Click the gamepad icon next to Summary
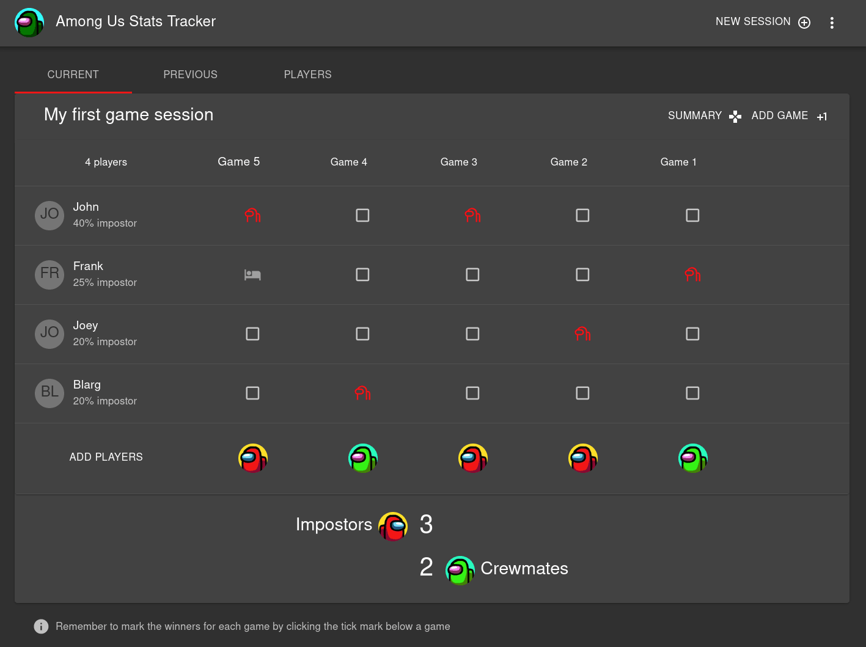The image size is (866, 647). tap(735, 117)
